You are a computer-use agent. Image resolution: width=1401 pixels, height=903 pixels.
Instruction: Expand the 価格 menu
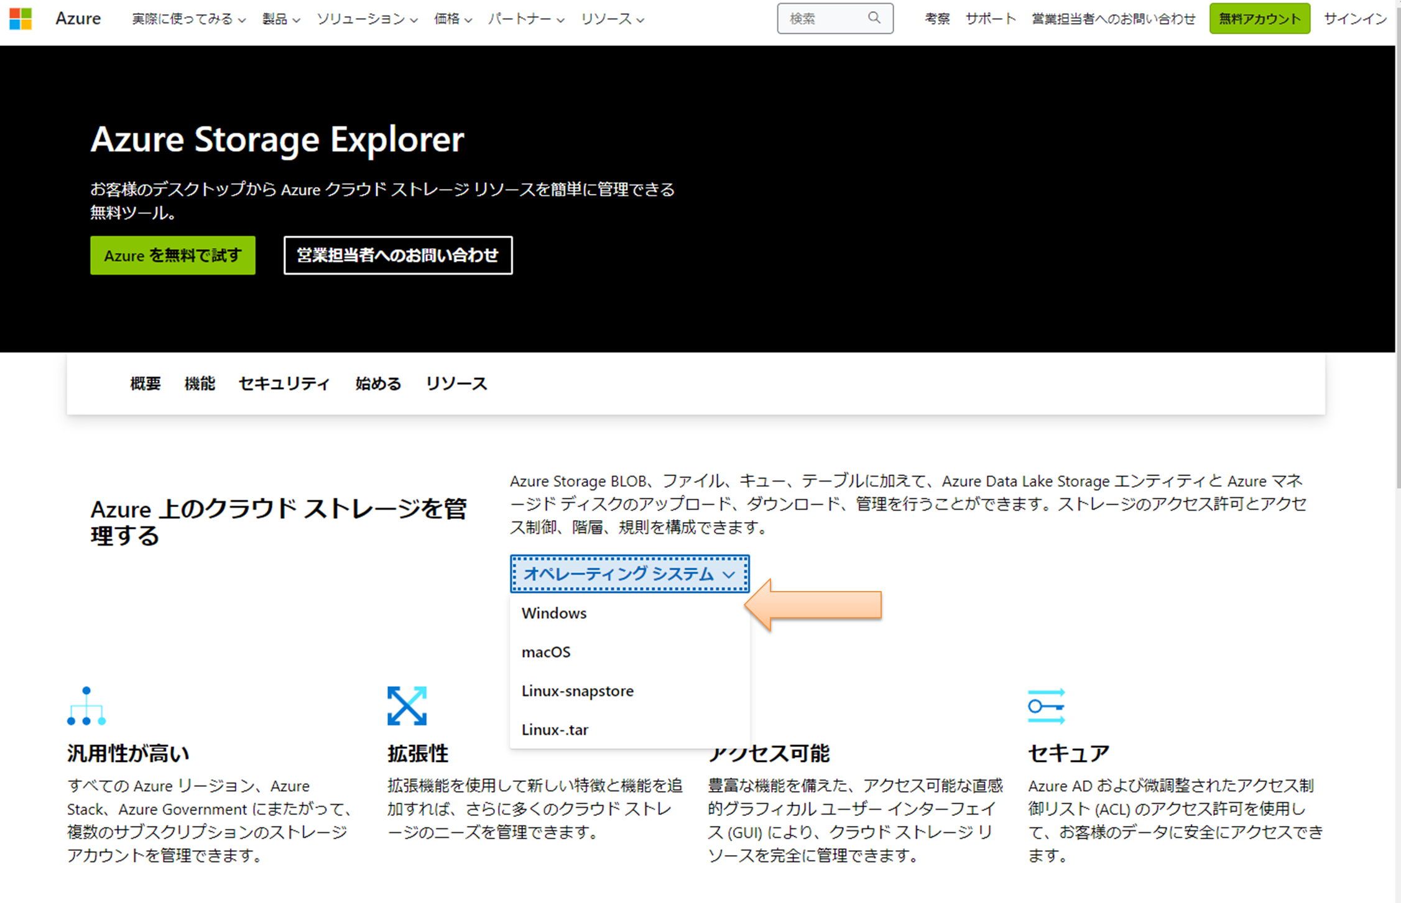click(x=453, y=19)
